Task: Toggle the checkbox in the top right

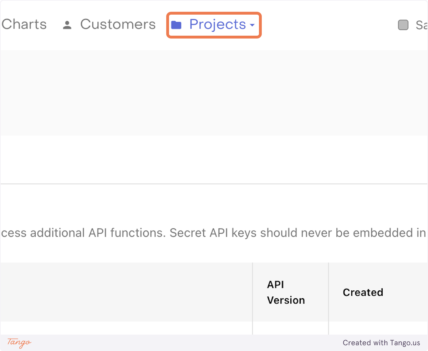Action: [403, 25]
